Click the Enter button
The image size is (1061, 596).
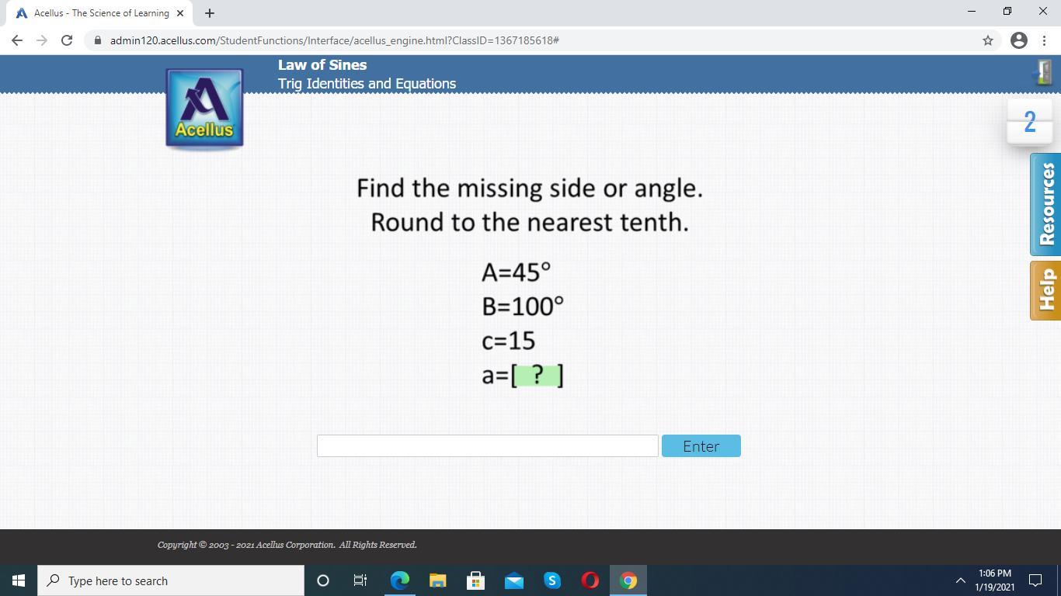tap(701, 446)
